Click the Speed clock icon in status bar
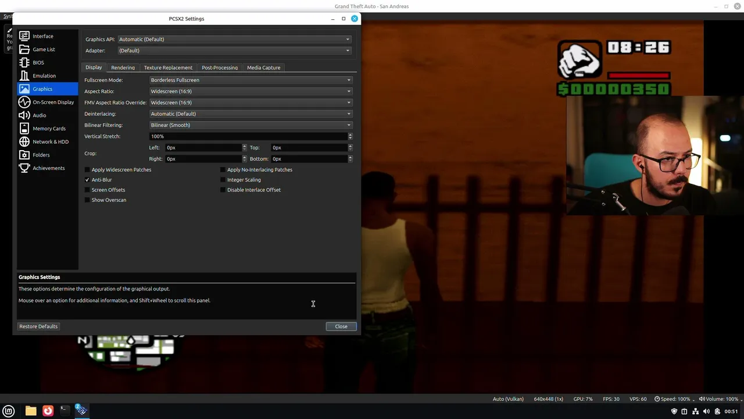This screenshot has width=744, height=419. (657, 399)
